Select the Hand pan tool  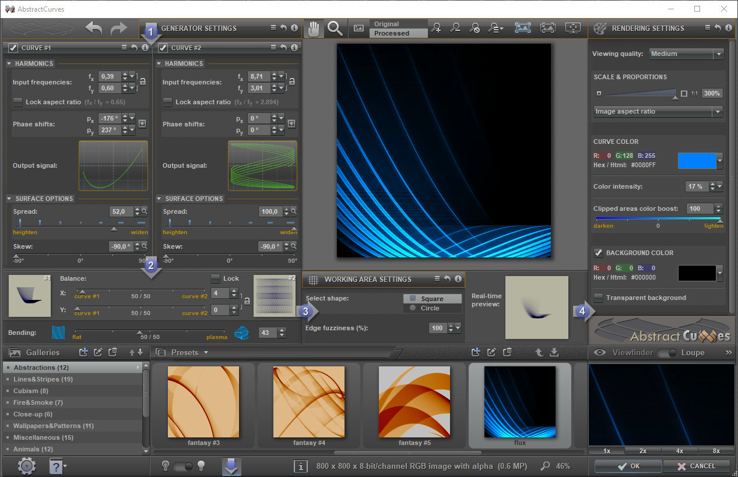pyautogui.click(x=314, y=29)
